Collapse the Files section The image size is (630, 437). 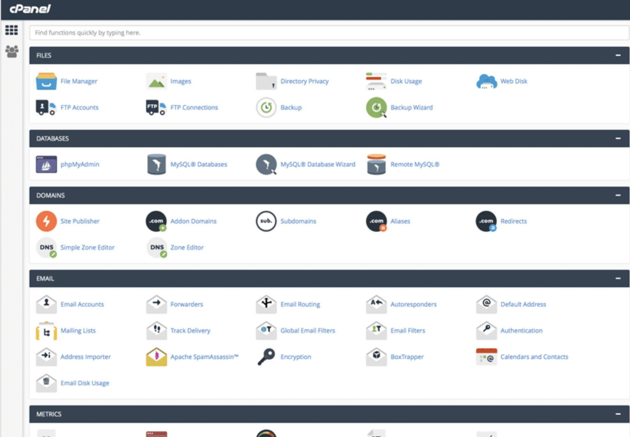[x=618, y=55]
